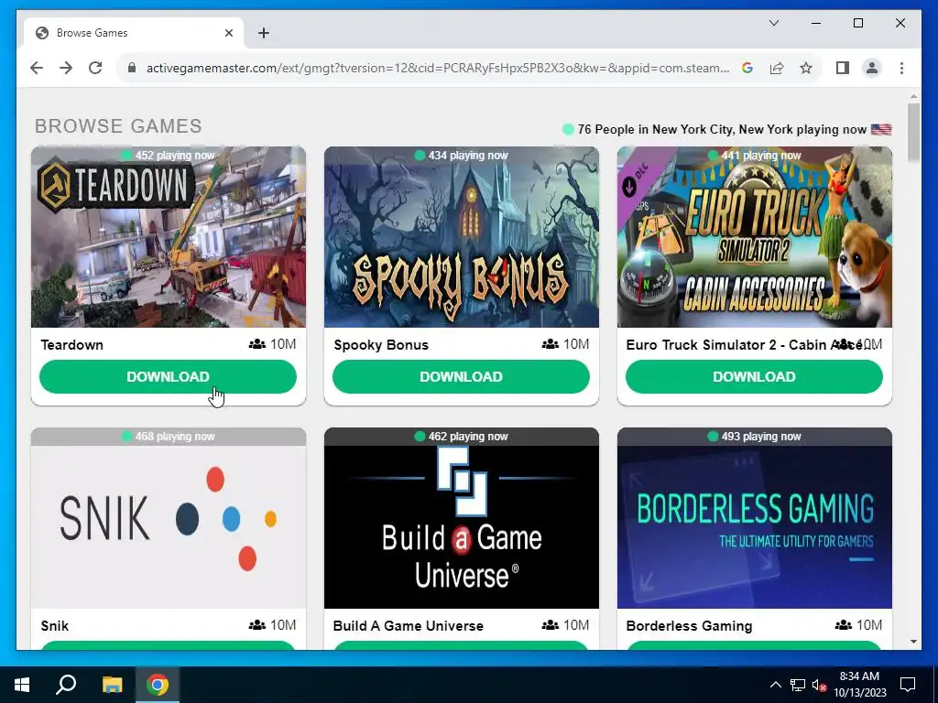This screenshot has width=938, height=703.
Task: Open File Explorer from taskbar
Action: coord(112,685)
